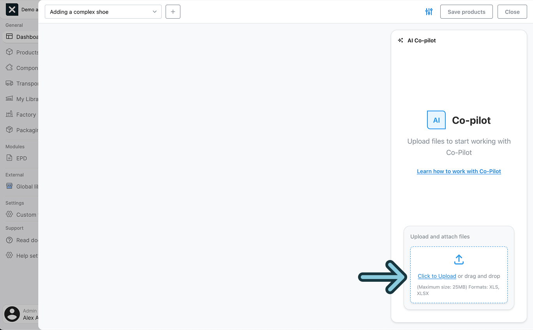Click the blue filter sliders icon
Image resolution: width=533 pixels, height=330 pixels.
[x=429, y=12]
